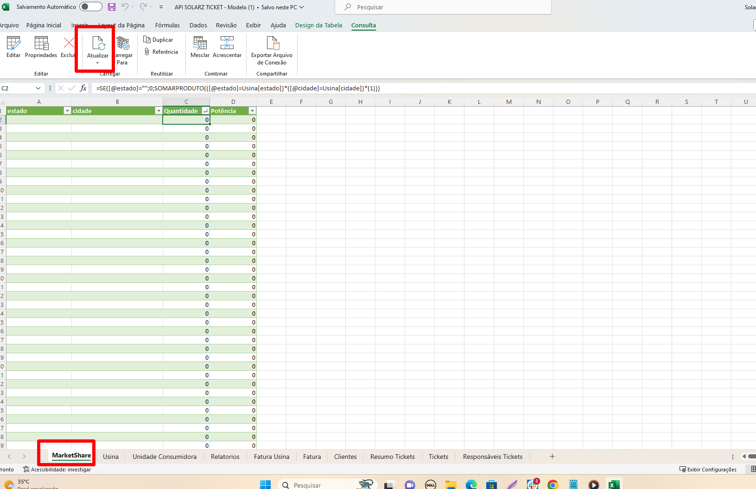This screenshot has height=489, width=756.
Task: Click the Acrescentar queries icon
Action: coord(227,44)
